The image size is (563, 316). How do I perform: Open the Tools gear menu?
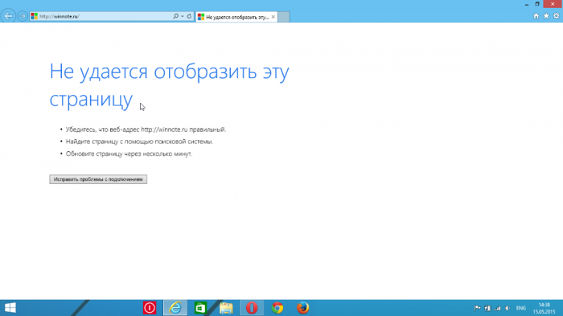[557, 16]
